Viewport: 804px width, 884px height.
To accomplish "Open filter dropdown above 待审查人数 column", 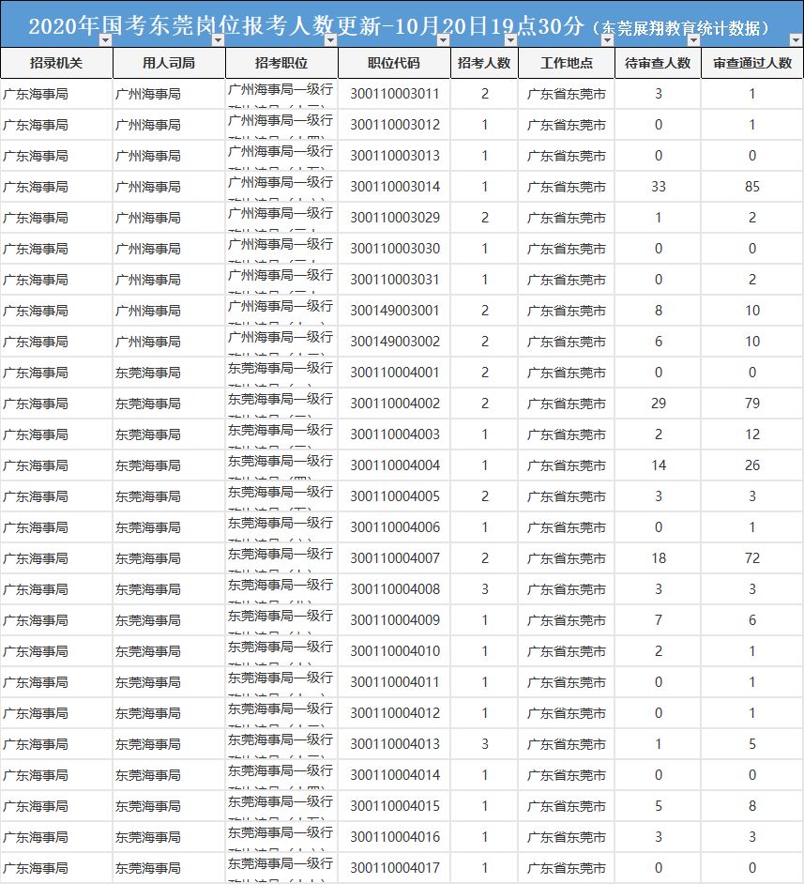I will coord(693,40).
